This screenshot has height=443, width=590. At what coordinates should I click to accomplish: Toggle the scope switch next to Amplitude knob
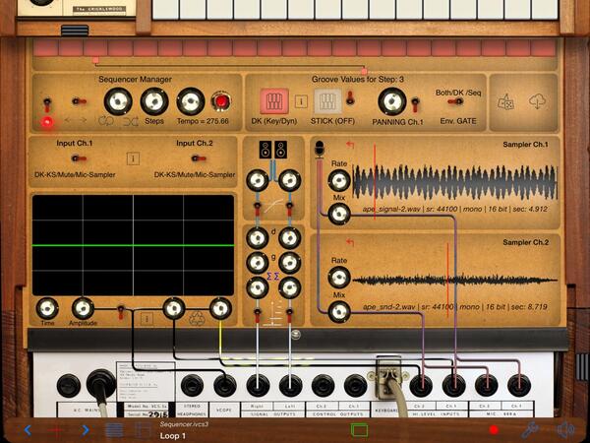(x=121, y=312)
